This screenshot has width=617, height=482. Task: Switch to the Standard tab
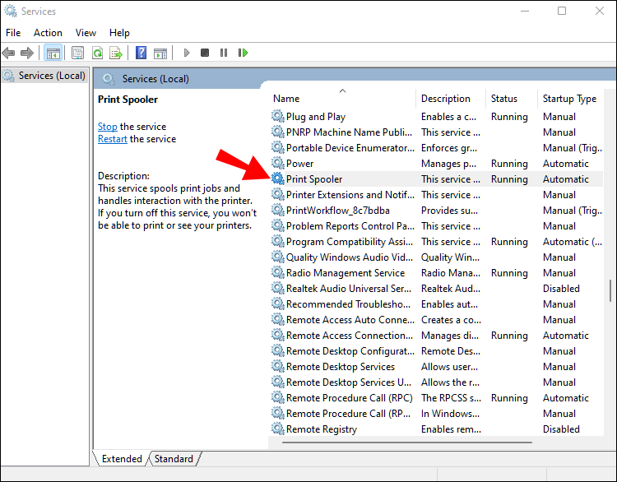click(x=174, y=459)
